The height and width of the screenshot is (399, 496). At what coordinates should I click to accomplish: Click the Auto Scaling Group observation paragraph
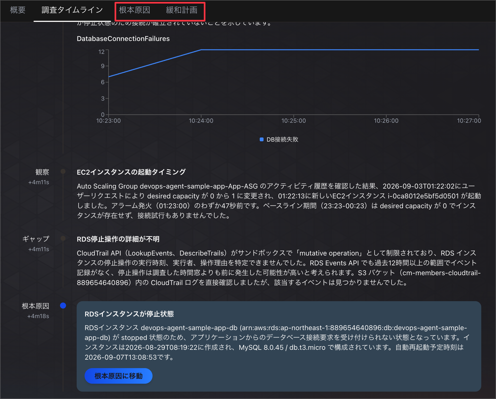click(279, 201)
